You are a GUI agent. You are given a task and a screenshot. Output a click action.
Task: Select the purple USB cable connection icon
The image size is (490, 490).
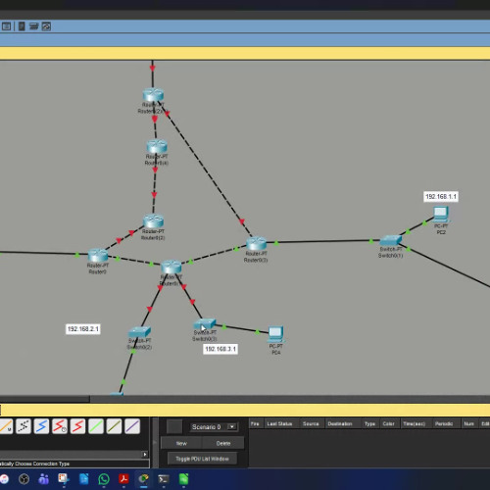[x=132, y=426]
